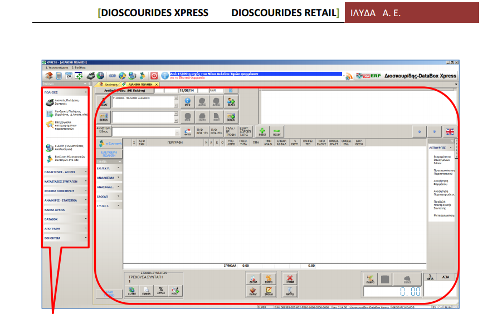Expand ΣΤΟΙΧΕΙΑ ΛΟΓΙΣΤΗΡΙΟΥ section
483x314 pixels.
pos(65,191)
